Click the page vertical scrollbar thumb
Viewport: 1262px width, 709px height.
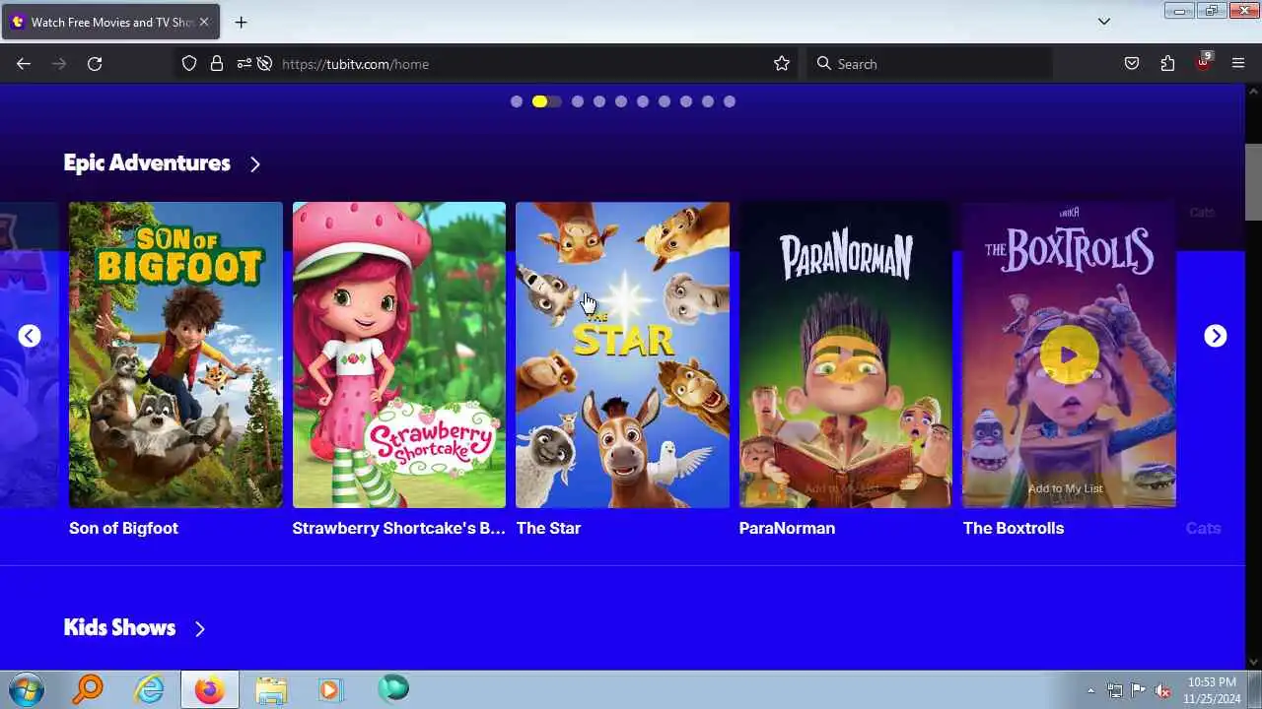pos(1253,182)
